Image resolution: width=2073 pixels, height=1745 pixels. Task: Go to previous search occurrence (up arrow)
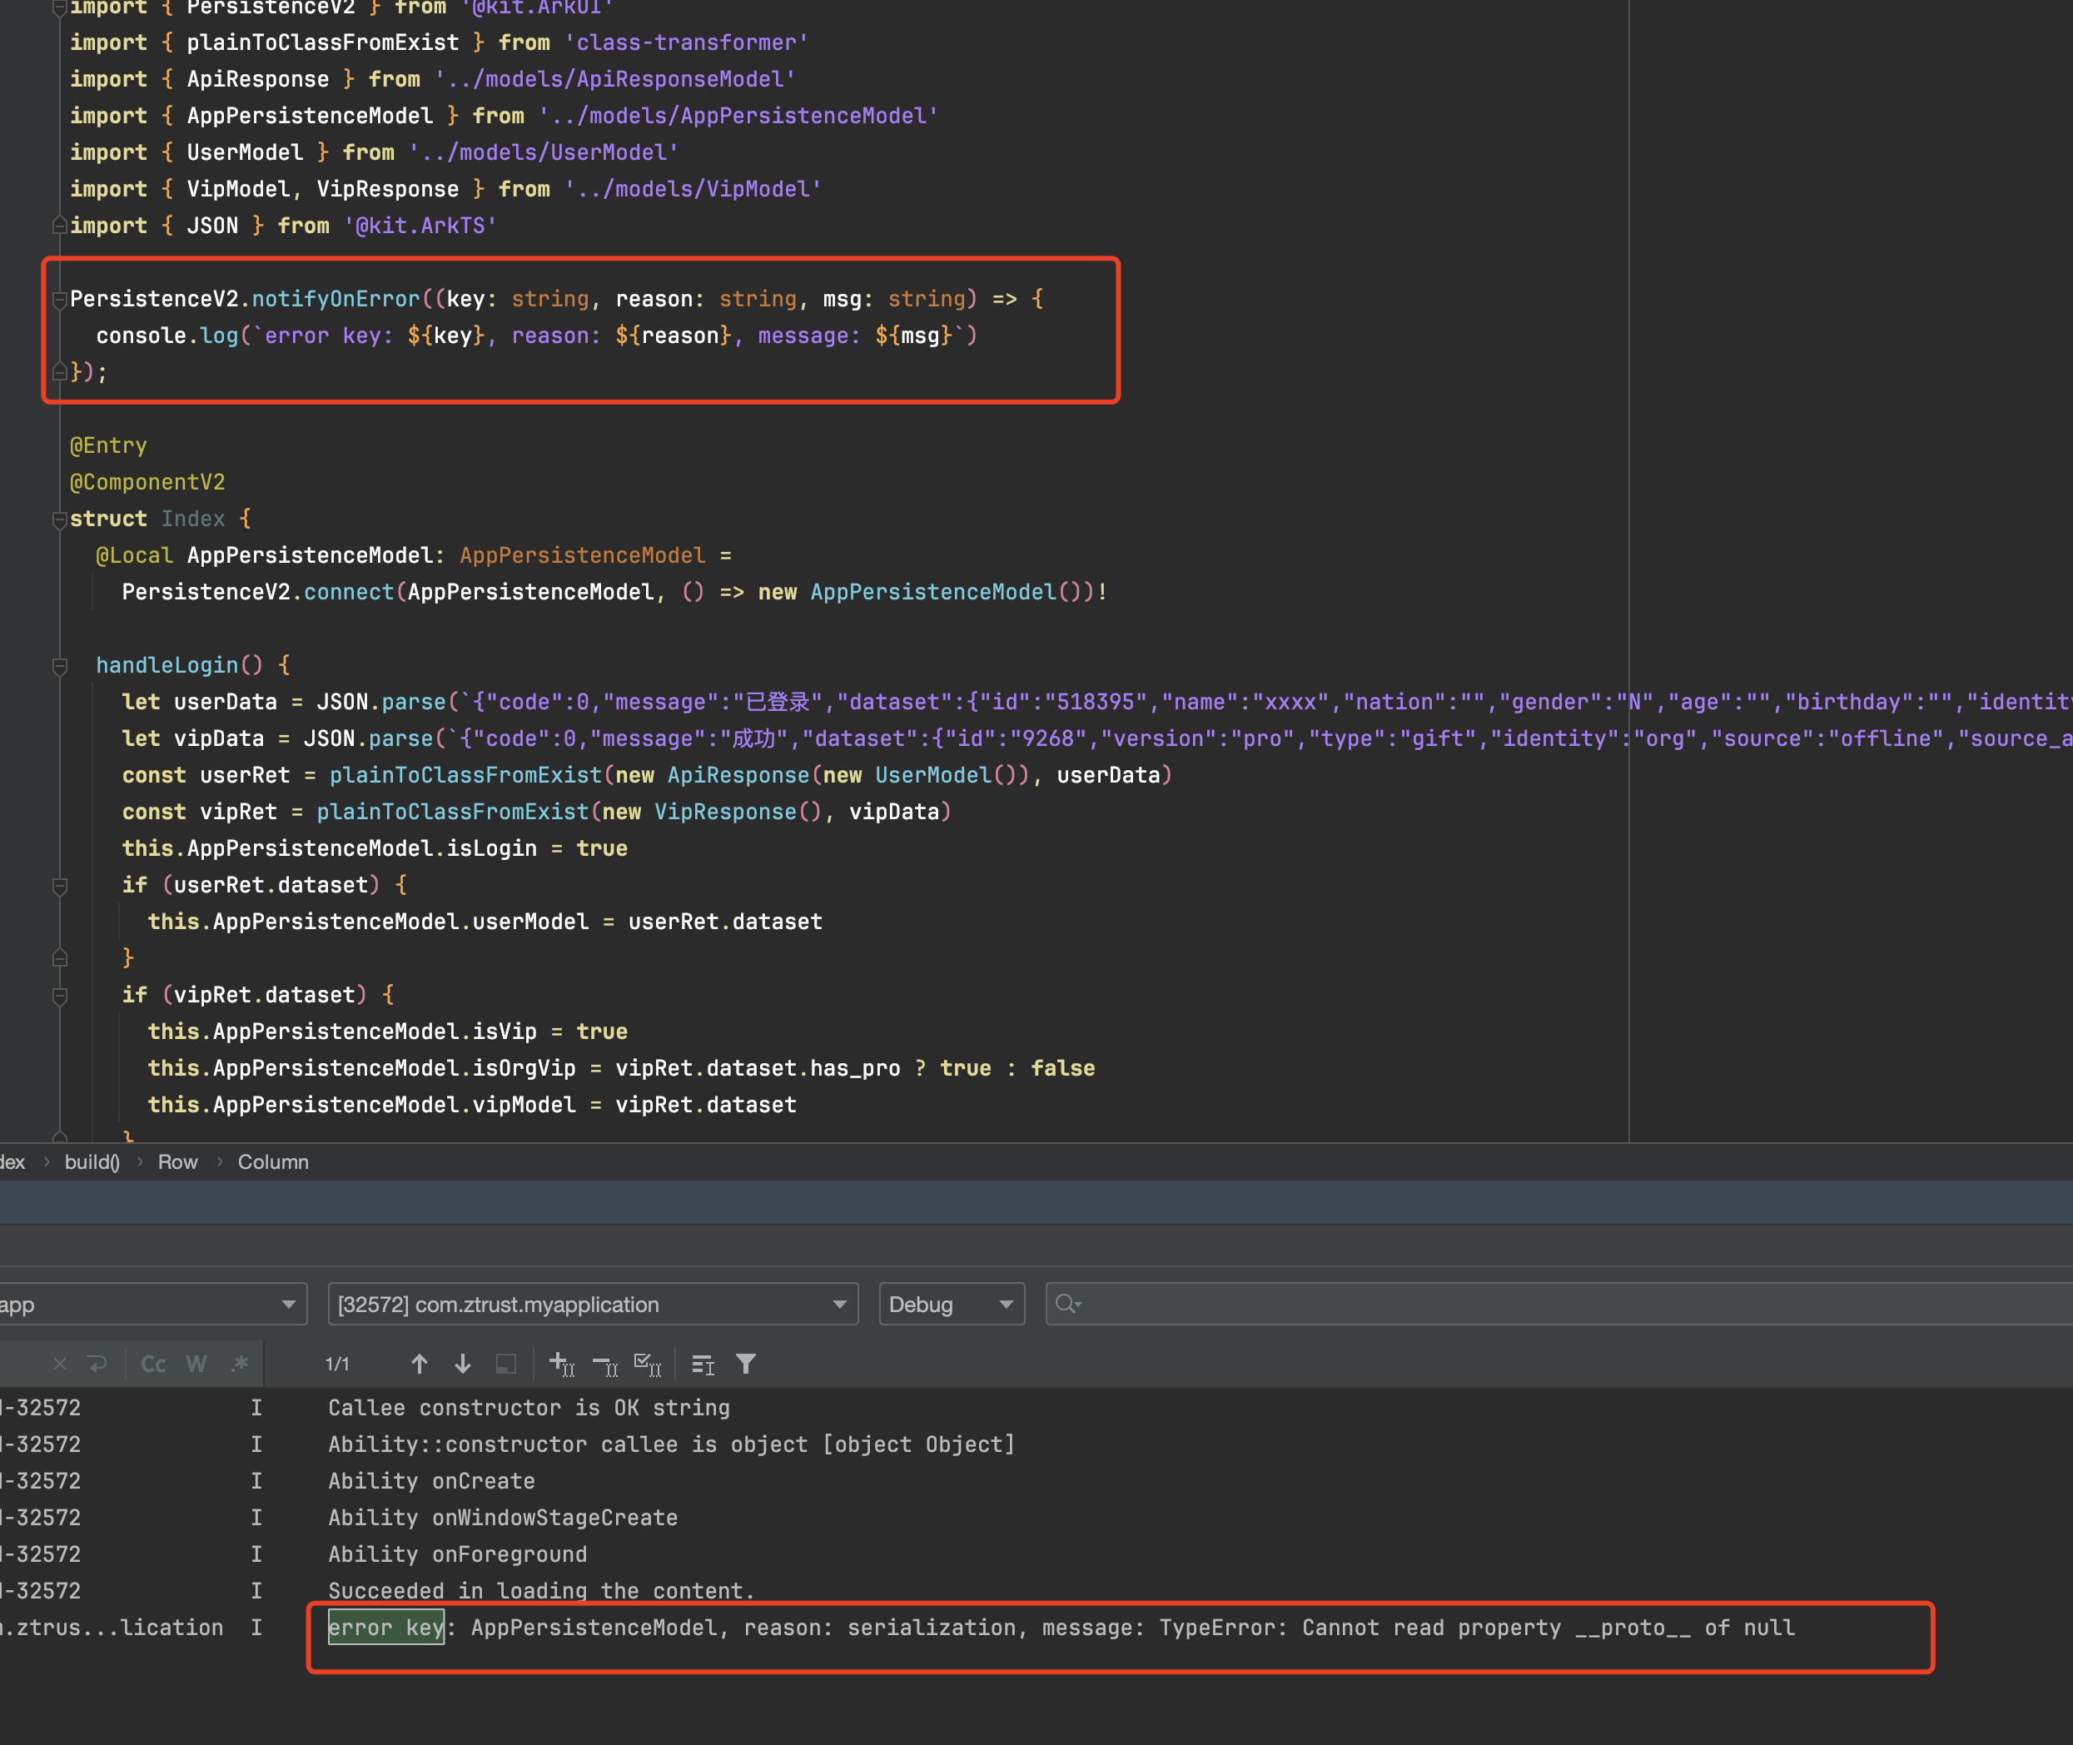[420, 1365]
